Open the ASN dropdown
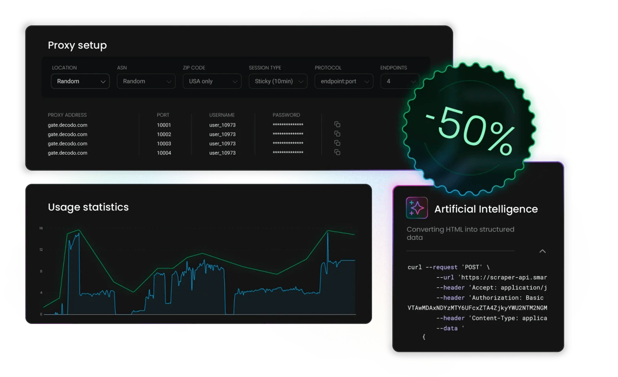This screenshot has width=618, height=377. (146, 81)
